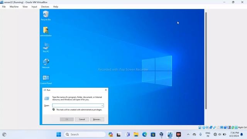
Task: Click the network adapters status icon
Action: [211, 127]
